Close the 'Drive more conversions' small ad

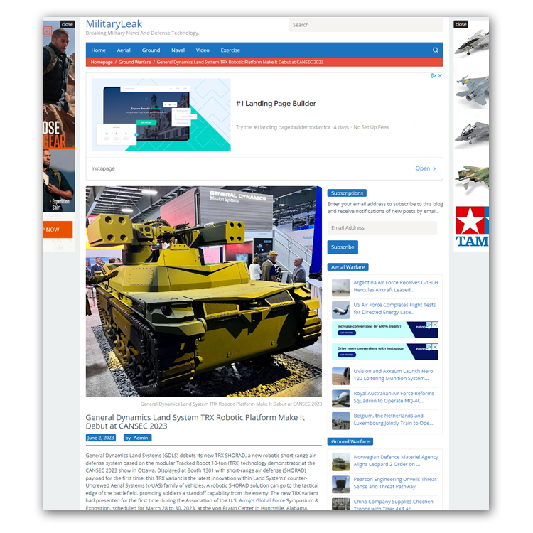pos(435,347)
